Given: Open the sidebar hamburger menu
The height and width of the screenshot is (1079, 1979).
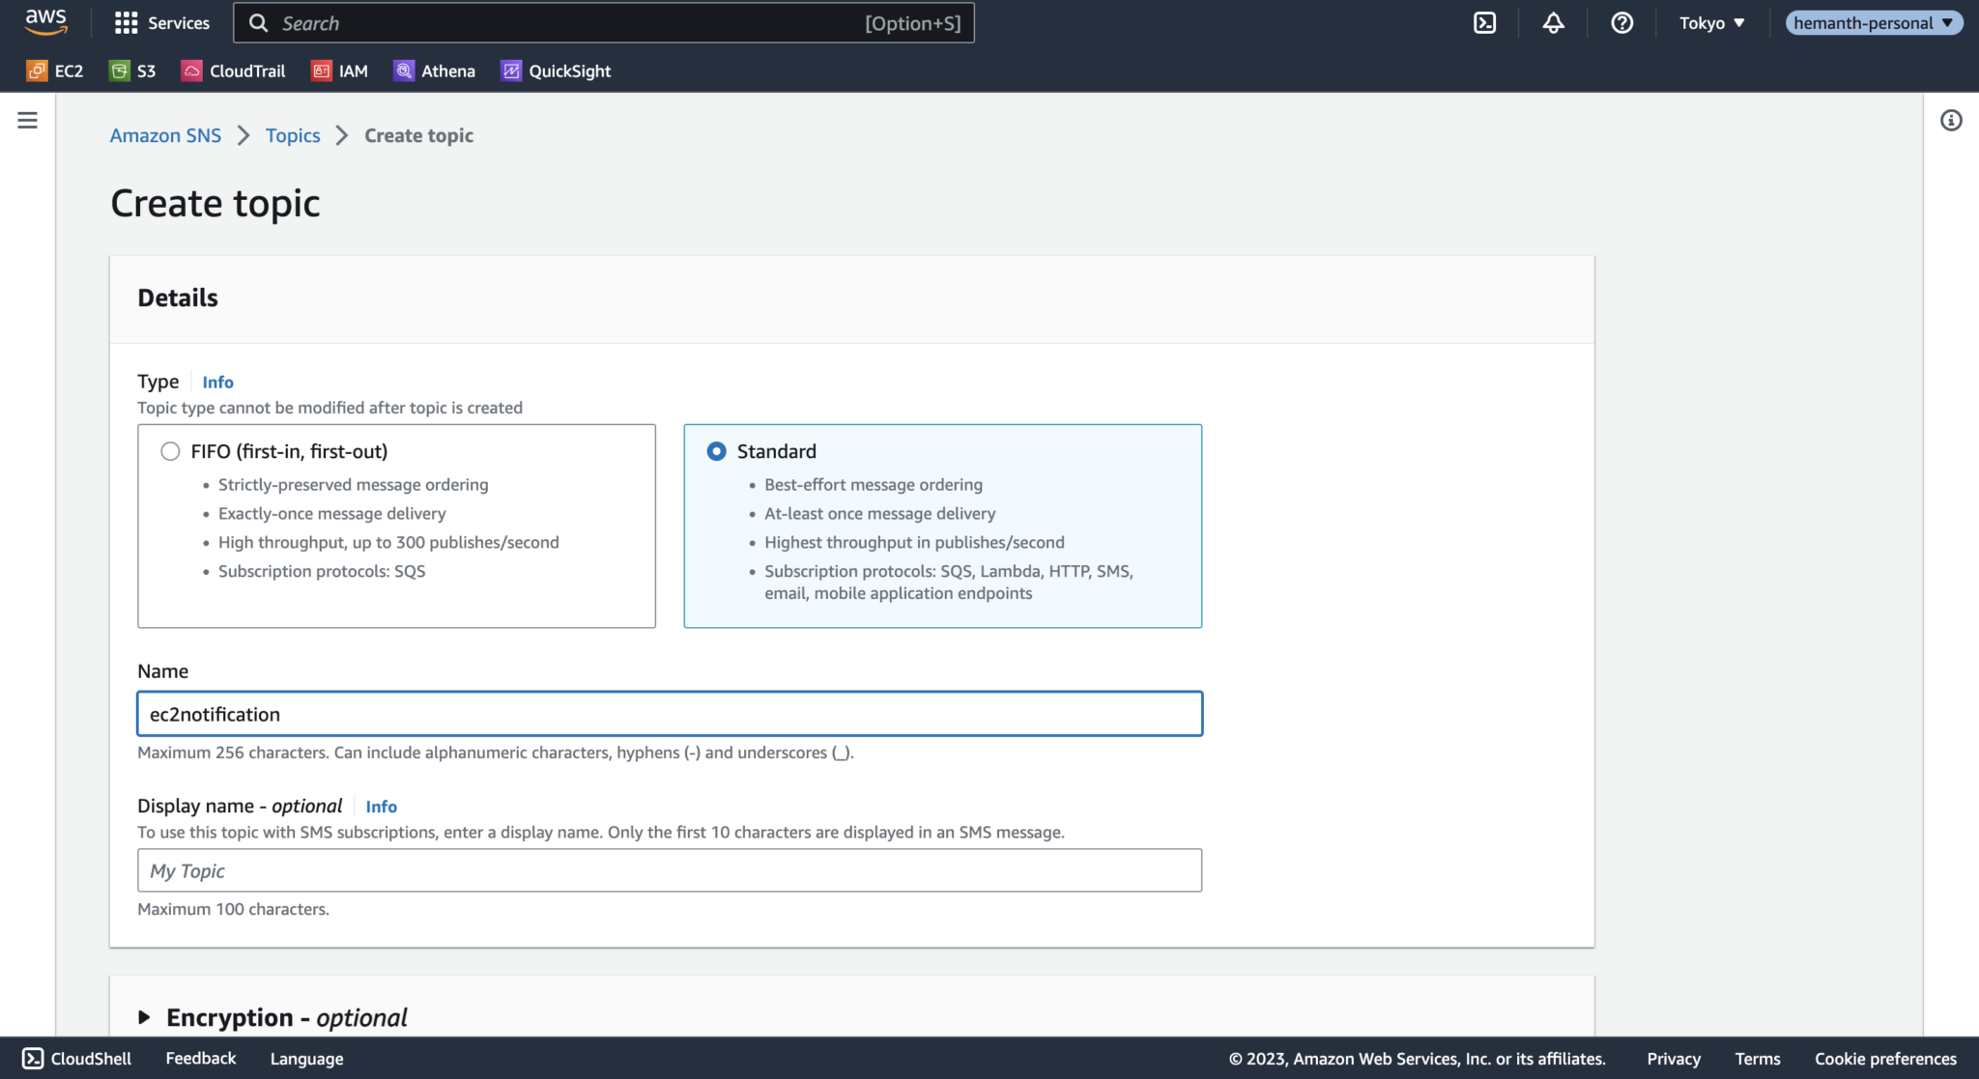Looking at the screenshot, I should pos(27,120).
